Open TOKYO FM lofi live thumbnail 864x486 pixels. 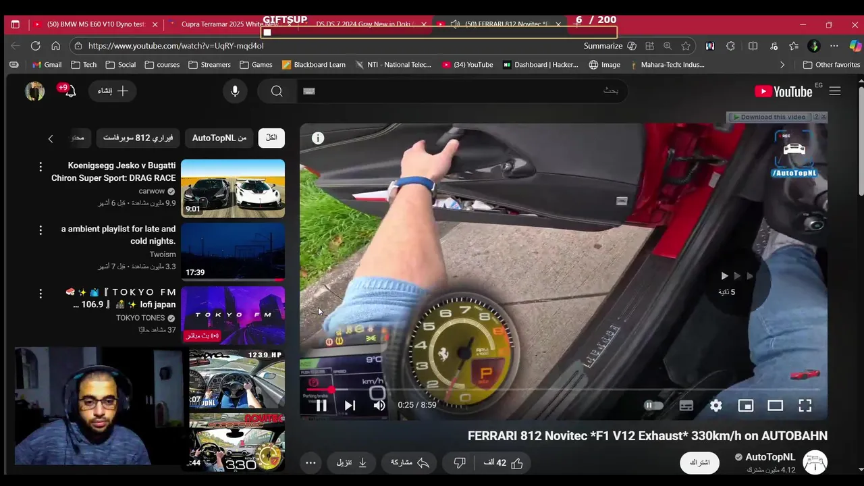click(233, 315)
